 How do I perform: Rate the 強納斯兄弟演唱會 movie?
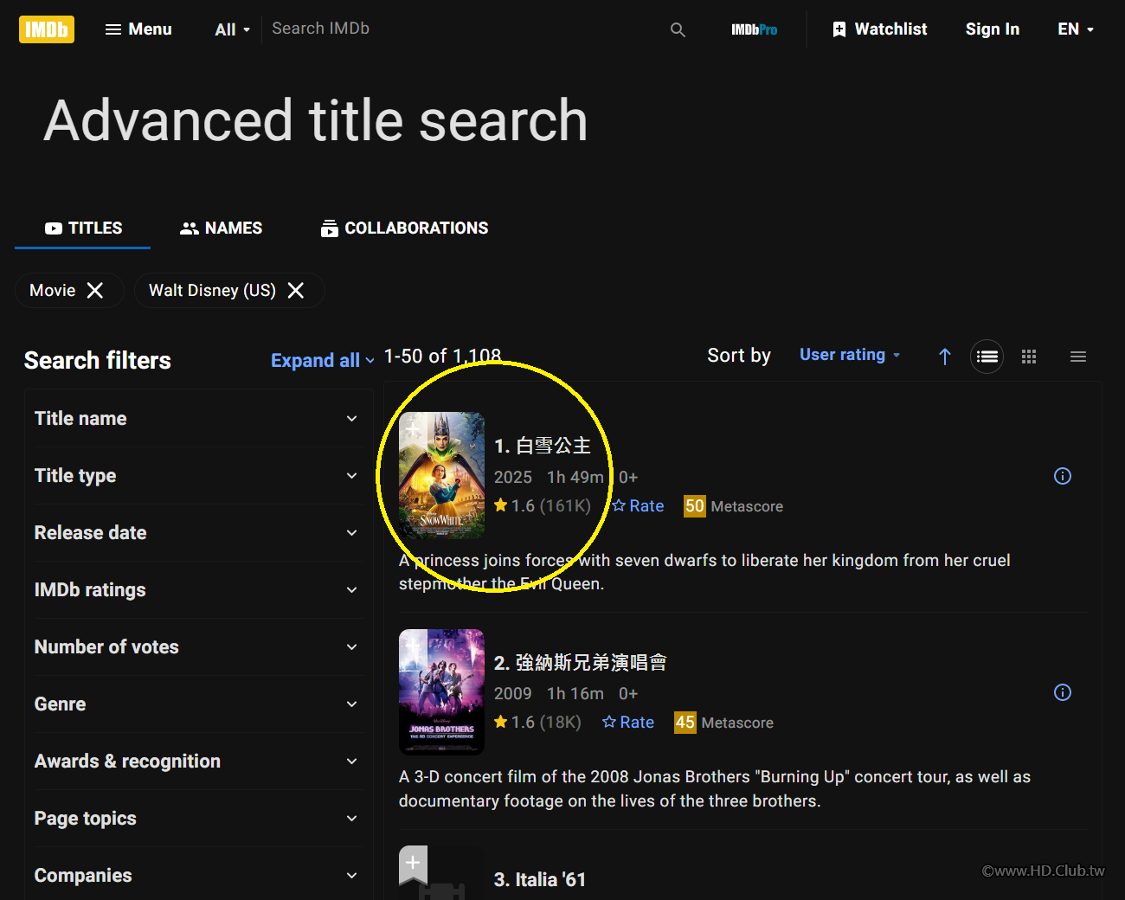click(628, 723)
